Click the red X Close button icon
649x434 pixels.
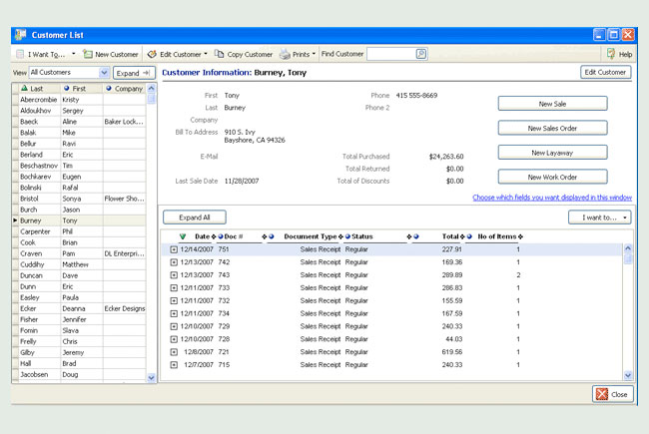coord(601,394)
